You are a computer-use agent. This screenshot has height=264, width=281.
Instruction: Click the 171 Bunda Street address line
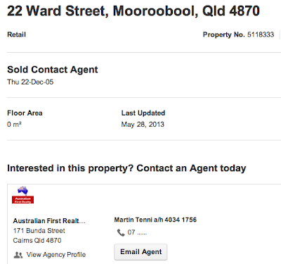coord(39,231)
